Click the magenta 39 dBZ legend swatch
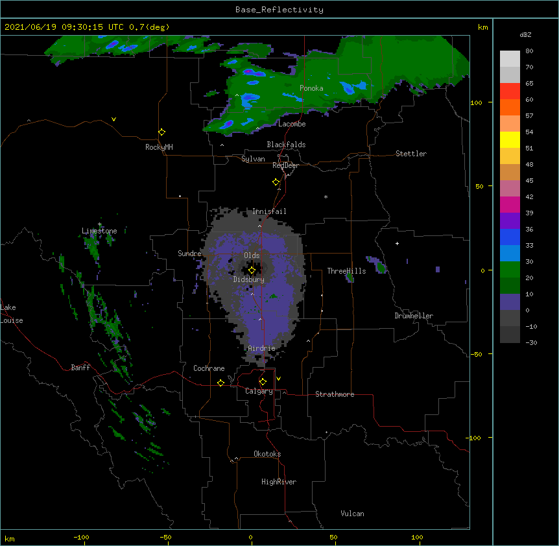The height and width of the screenshot is (546, 559). (510, 204)
